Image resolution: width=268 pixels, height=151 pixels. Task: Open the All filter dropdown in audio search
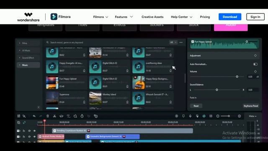click(173, 42)
